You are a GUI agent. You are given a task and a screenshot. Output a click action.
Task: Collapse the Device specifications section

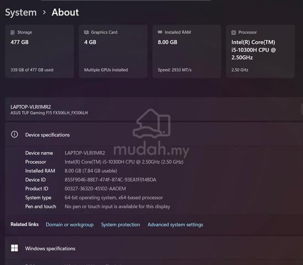[154, 135]
